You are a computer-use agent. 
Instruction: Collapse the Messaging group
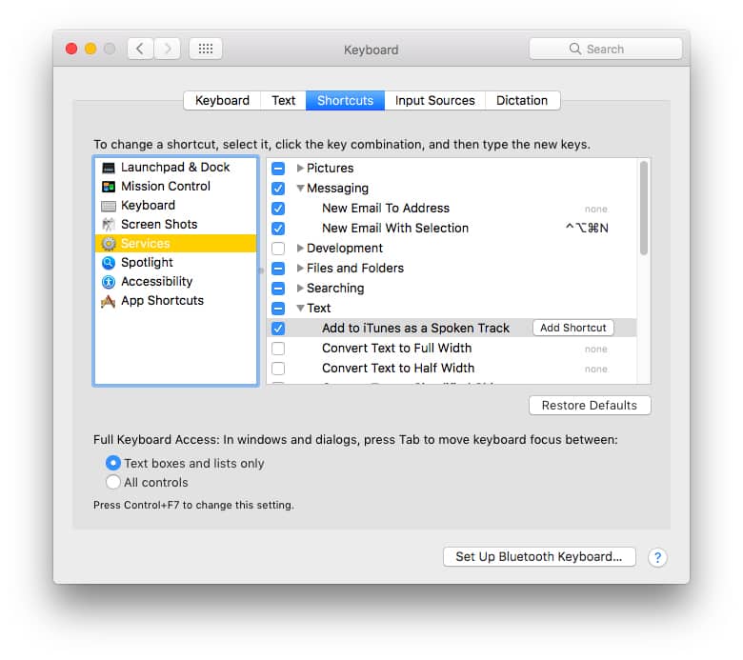tap(300, 189)
